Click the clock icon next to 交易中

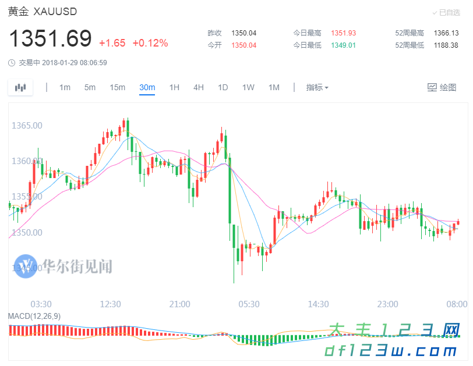point(12,63)
